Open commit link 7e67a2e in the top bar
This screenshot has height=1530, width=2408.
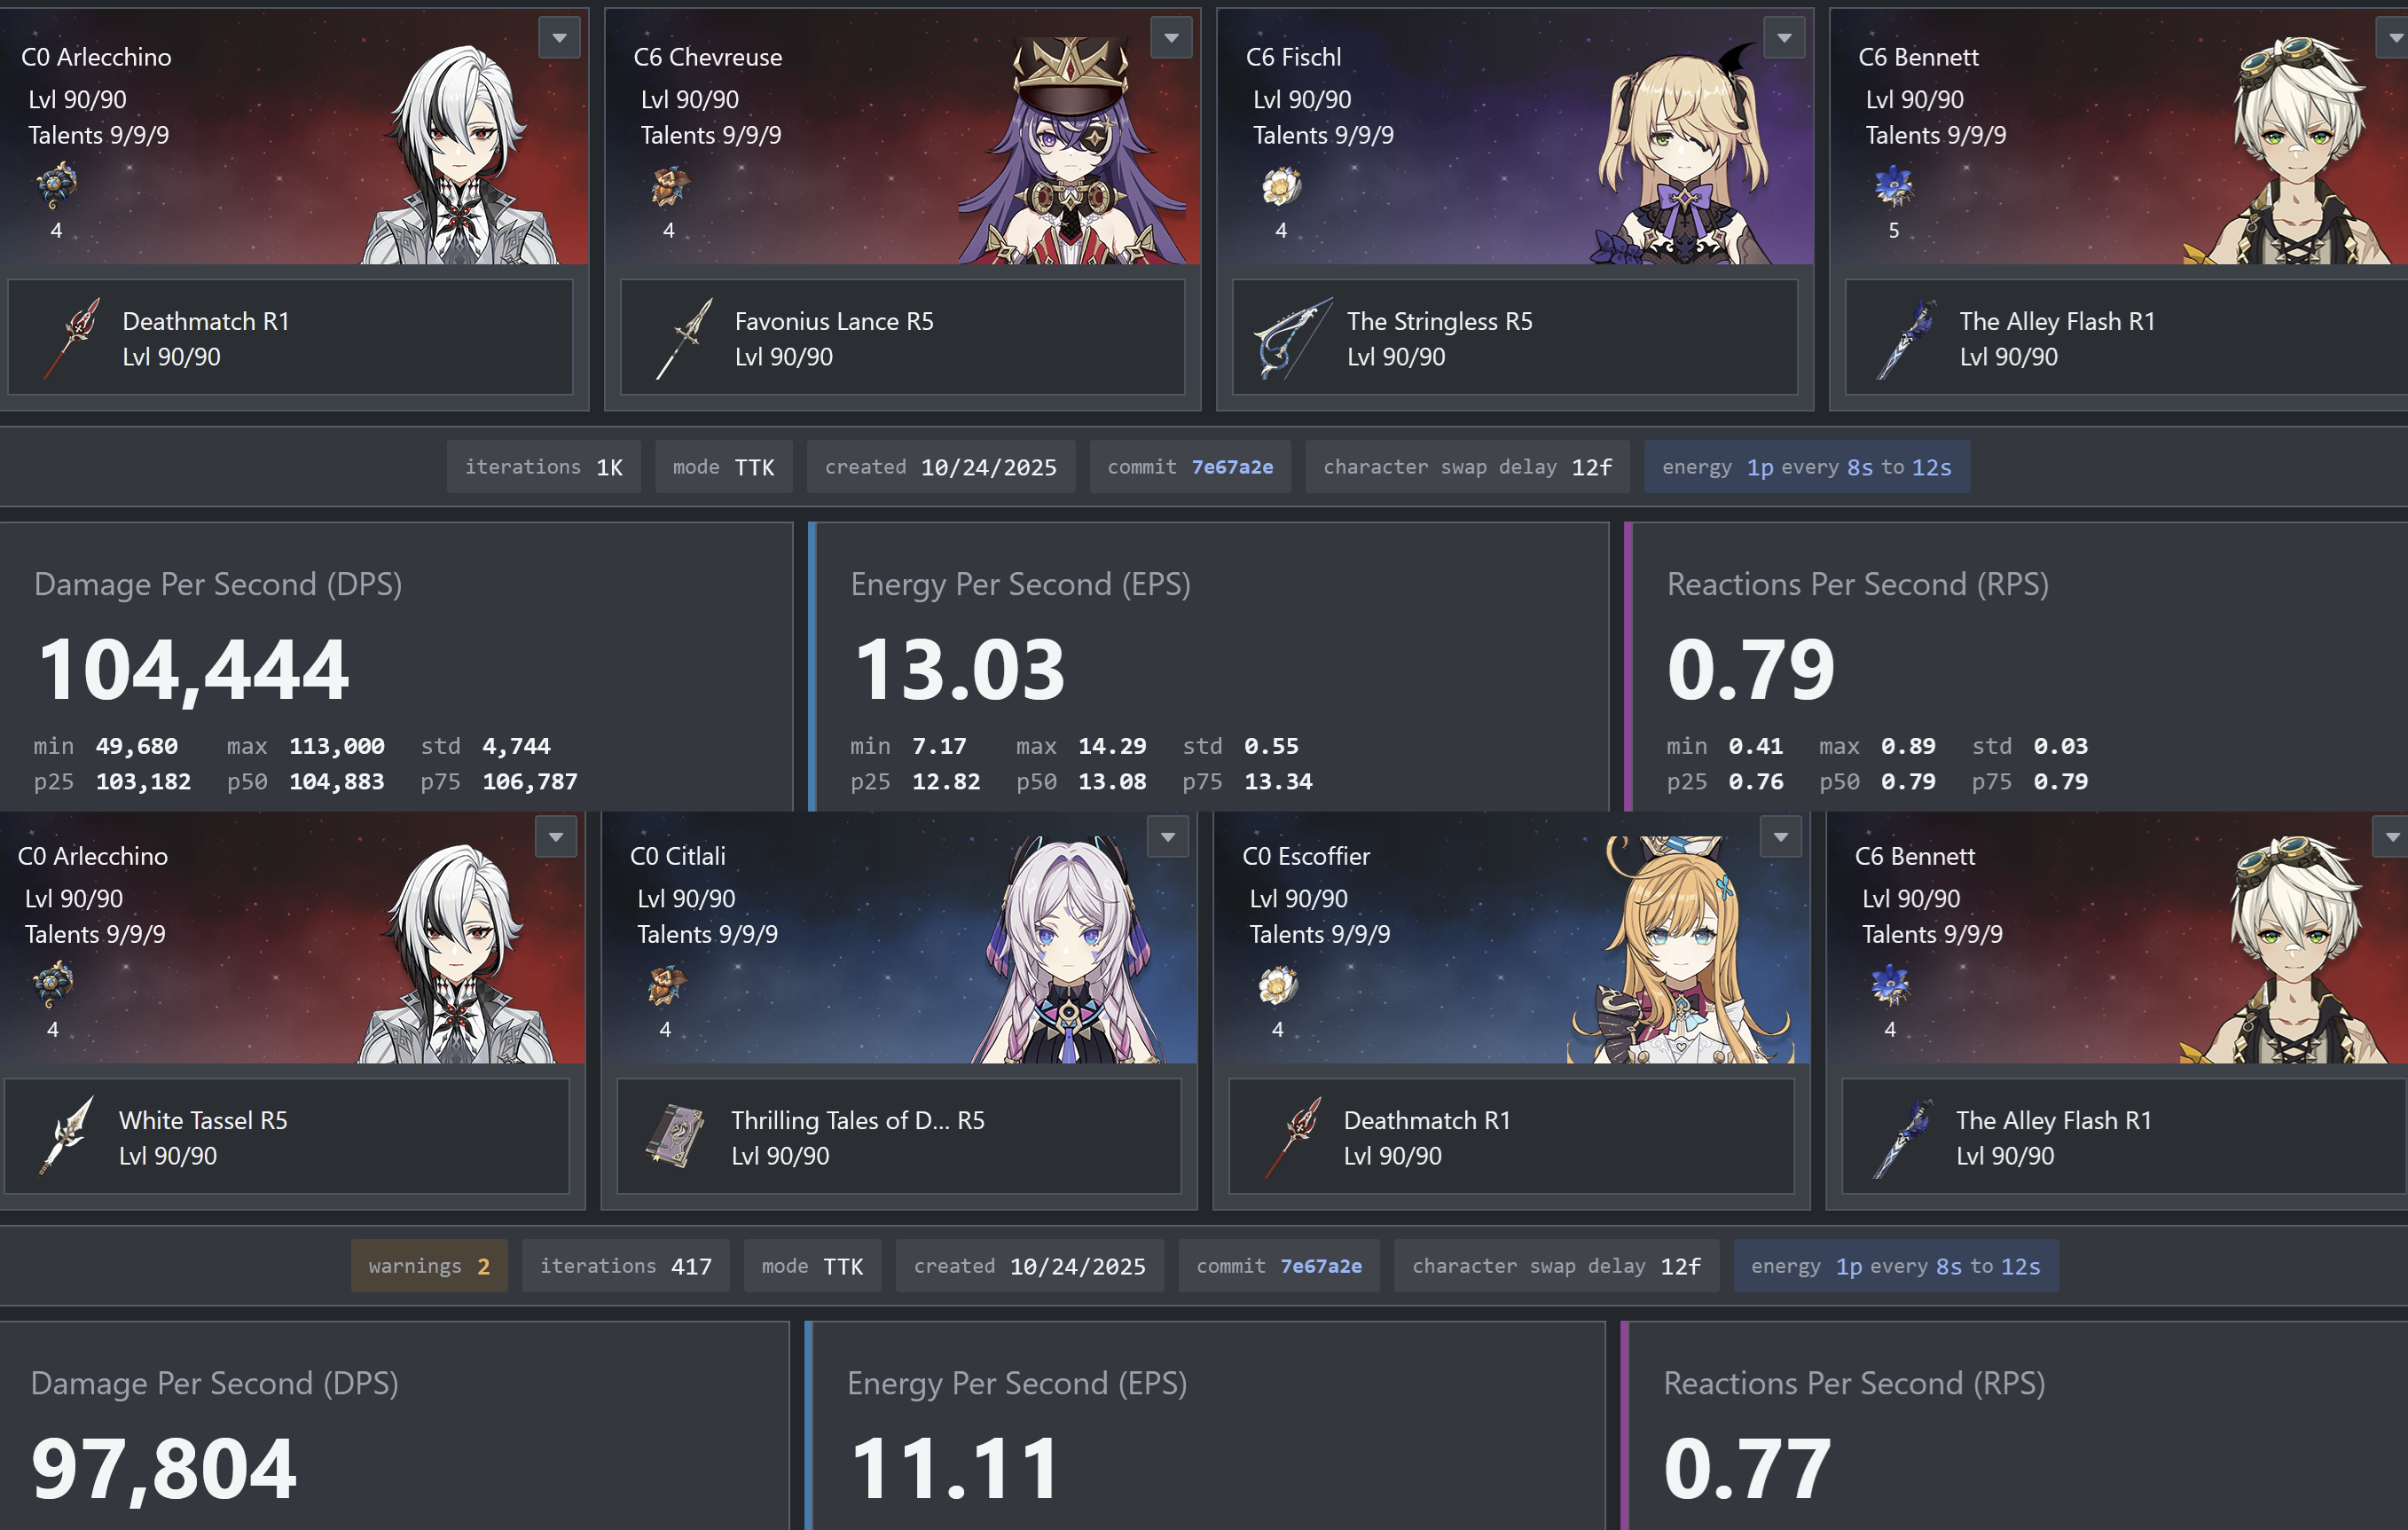coord(1232,467)
